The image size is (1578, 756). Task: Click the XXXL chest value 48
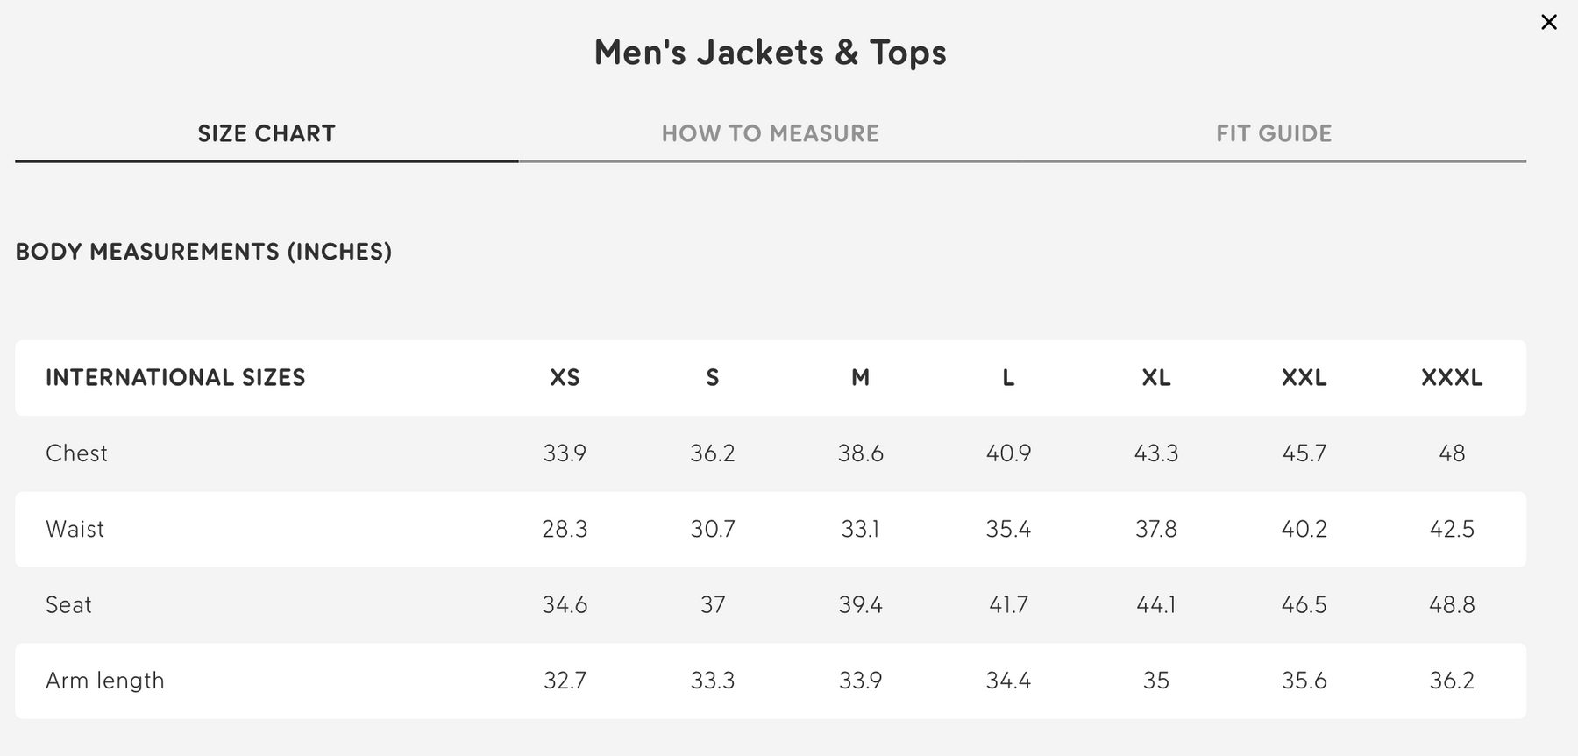coord(1452,453)
